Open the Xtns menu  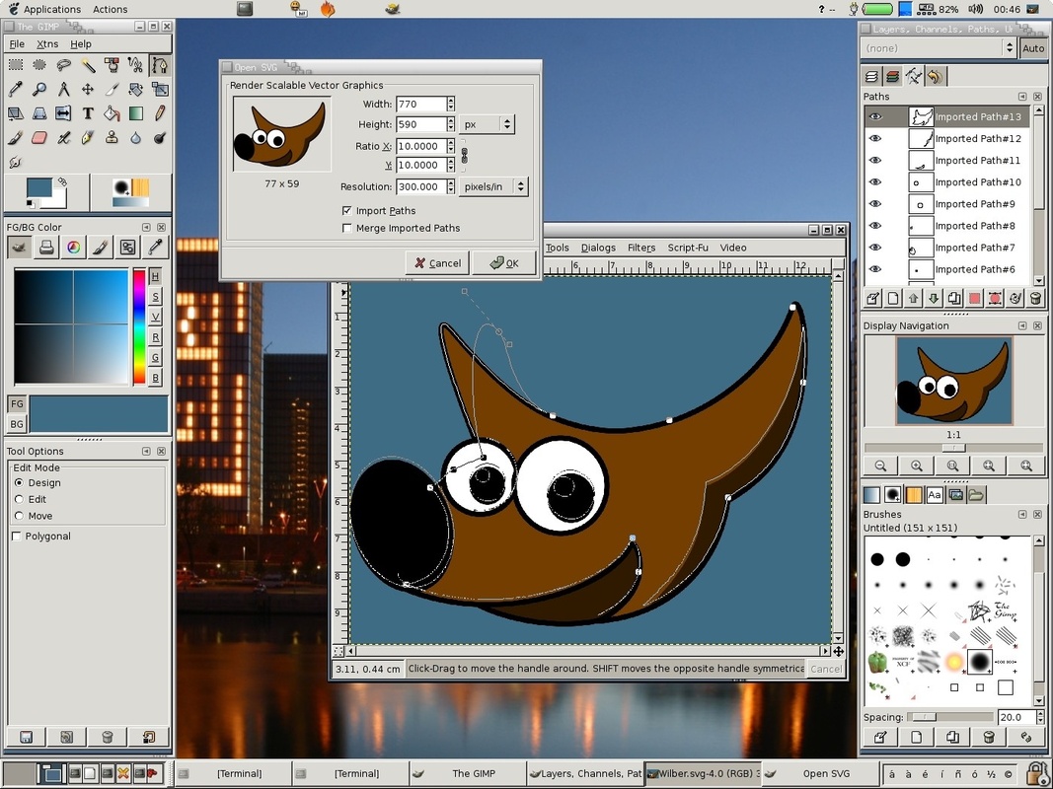[x=46, y=43]
